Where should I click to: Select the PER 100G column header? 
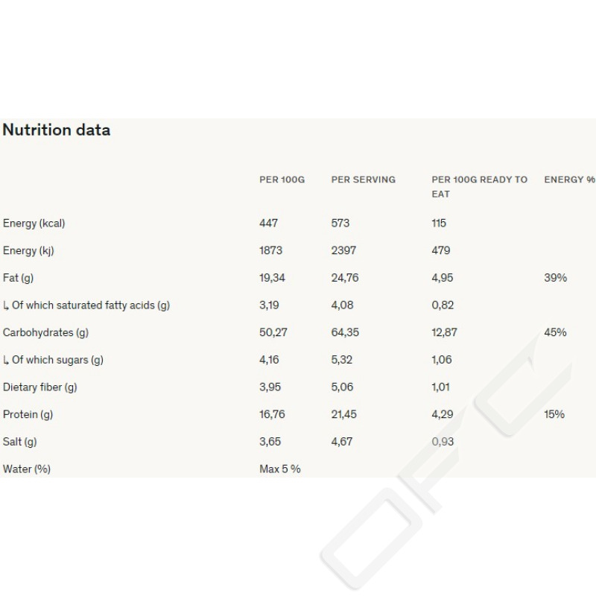282,180
